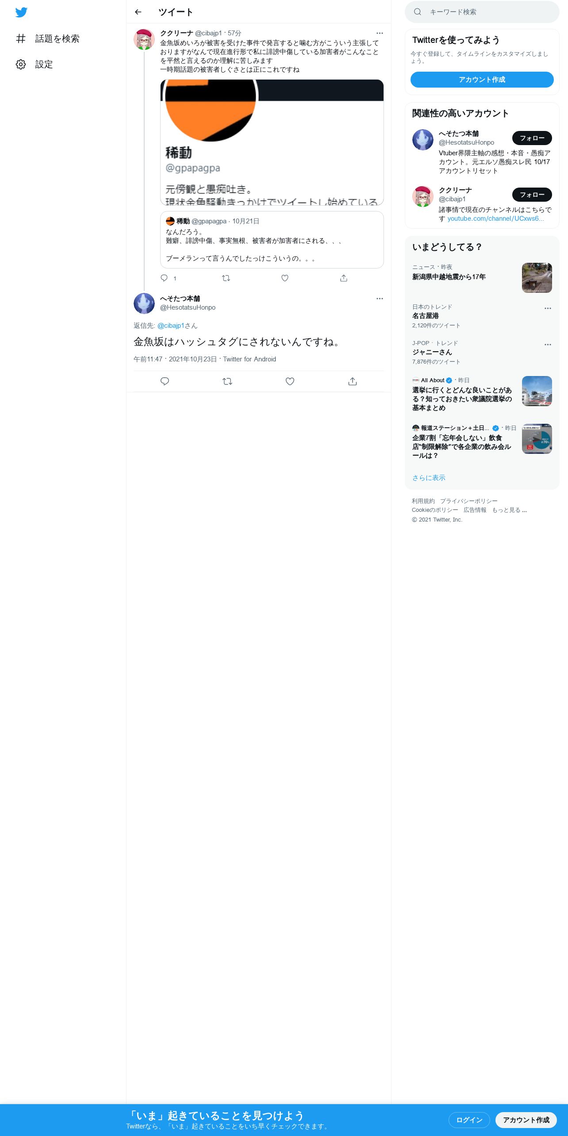Open more options on へそたつ本舗 tweet
The height and width of the screenshot is (1136, 568).
pyautogui.click(x=380, y=299)
